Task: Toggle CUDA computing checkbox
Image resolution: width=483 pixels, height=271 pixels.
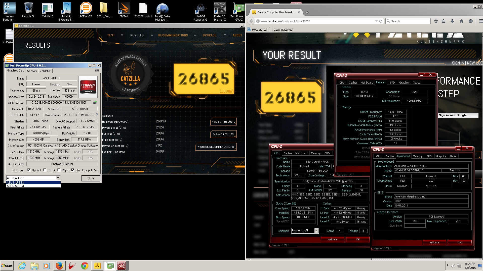Action: (x=45, y=170)
